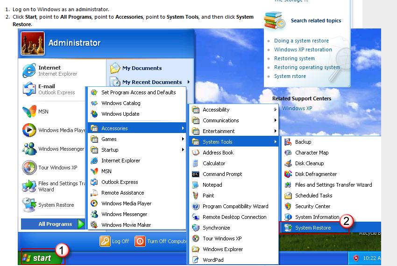Viewport: 397px width, 266px height.
Task: Select Set Program Access and Defaults
Action: point(137,92)
